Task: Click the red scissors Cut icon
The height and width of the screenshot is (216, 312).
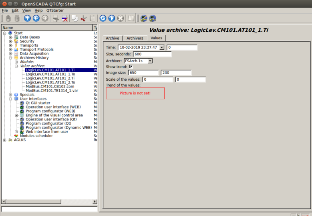Action: click(83, 18)
